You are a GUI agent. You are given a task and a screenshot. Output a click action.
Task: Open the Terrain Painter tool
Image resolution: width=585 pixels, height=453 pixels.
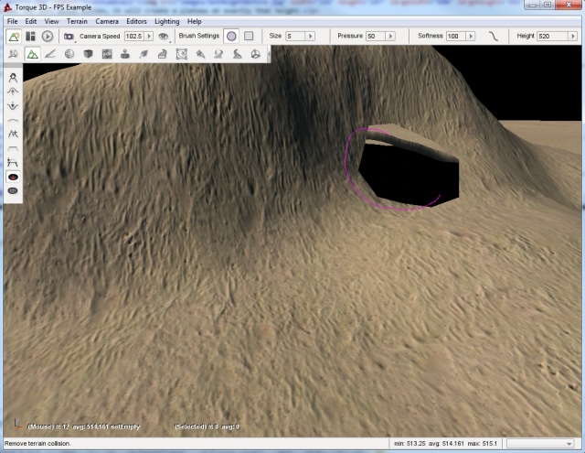click(49, 55)
